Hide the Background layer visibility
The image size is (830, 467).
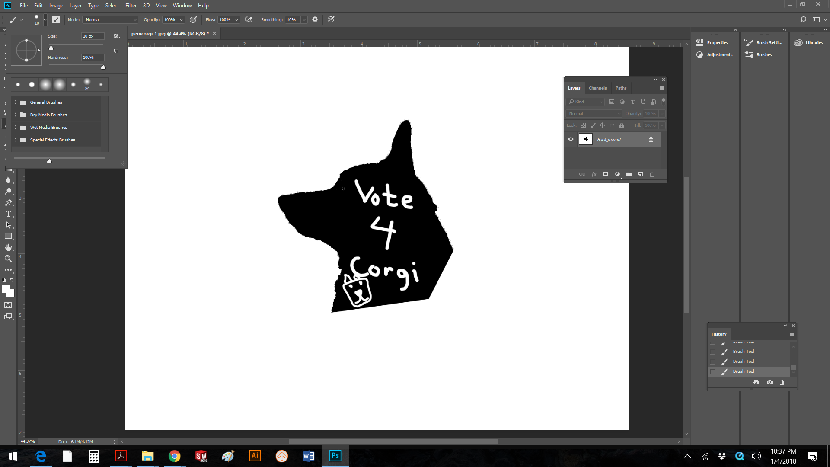point(571,139)
